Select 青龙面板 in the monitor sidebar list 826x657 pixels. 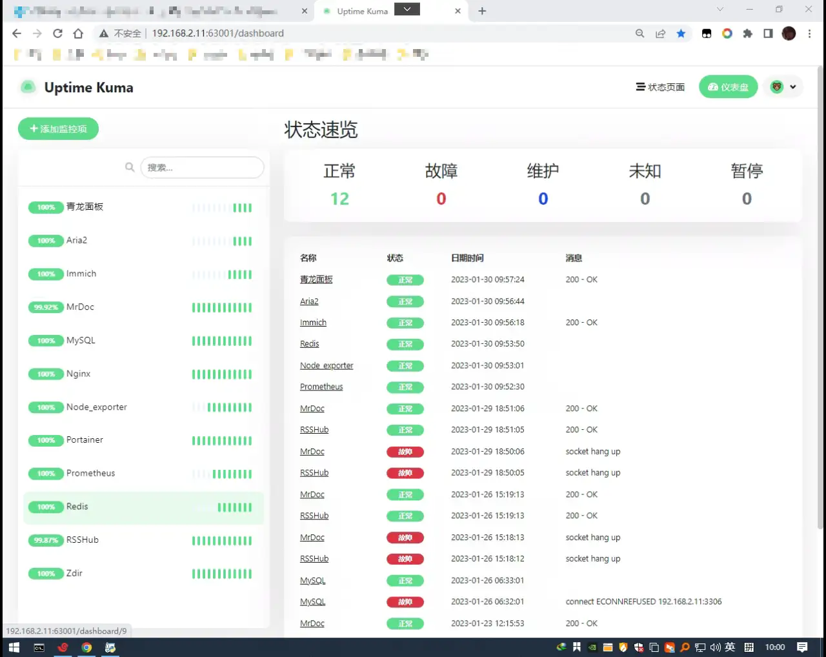pyautogui.click(x=143, y=207)
